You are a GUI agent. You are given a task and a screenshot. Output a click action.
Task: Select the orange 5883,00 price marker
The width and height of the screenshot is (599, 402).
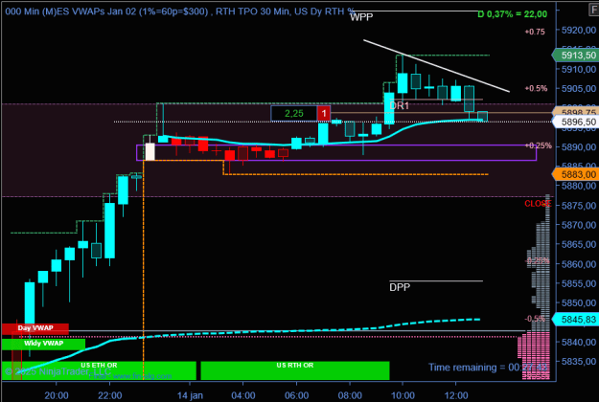coord(575,175)
